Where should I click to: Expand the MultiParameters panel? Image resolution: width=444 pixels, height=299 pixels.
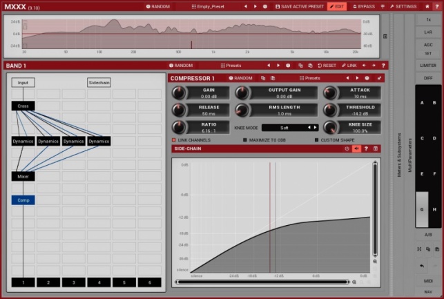(x=409, y=155)
